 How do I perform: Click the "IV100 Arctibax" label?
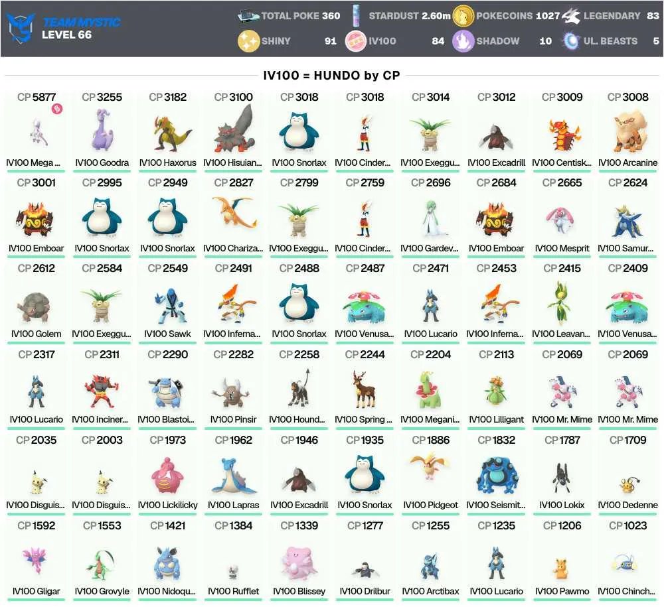[x=430, y=591]
